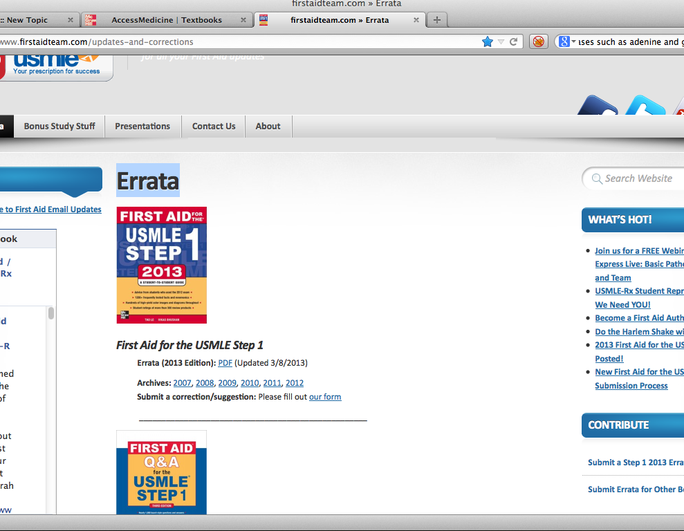The width and height of the screenshot is (684, 531).
Task: Open the URL history dropdown arrow
Action: pos(501,42)
